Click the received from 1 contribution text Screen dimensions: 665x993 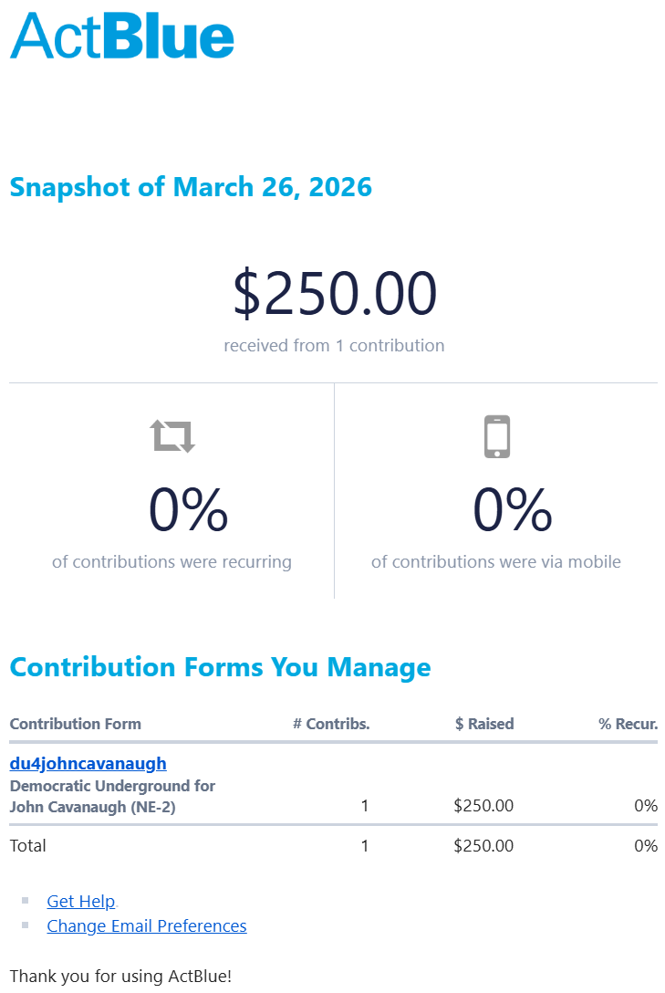[334, 346]
